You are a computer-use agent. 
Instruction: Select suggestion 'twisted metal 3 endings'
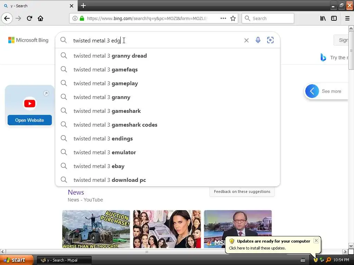pyautogui.click(x=168, y=139)
